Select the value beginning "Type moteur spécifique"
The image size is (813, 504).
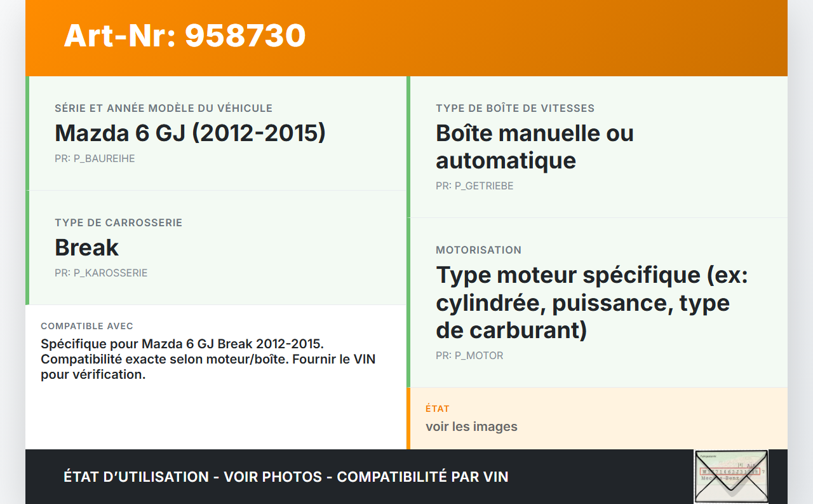pyautogui.click(x=592, y=303)
